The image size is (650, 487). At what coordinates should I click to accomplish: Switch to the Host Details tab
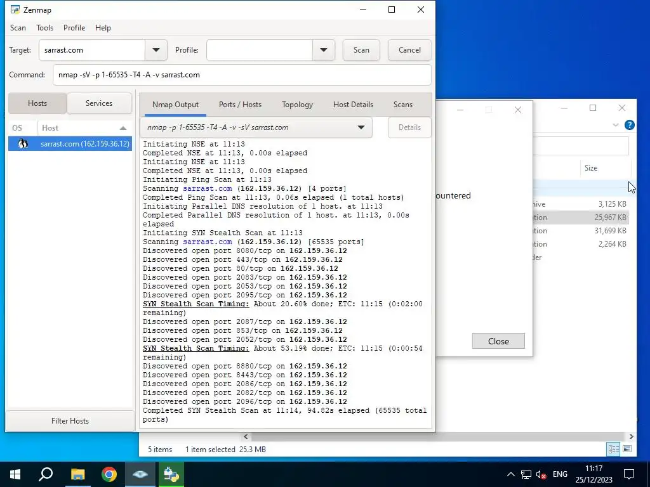point(353,105)
